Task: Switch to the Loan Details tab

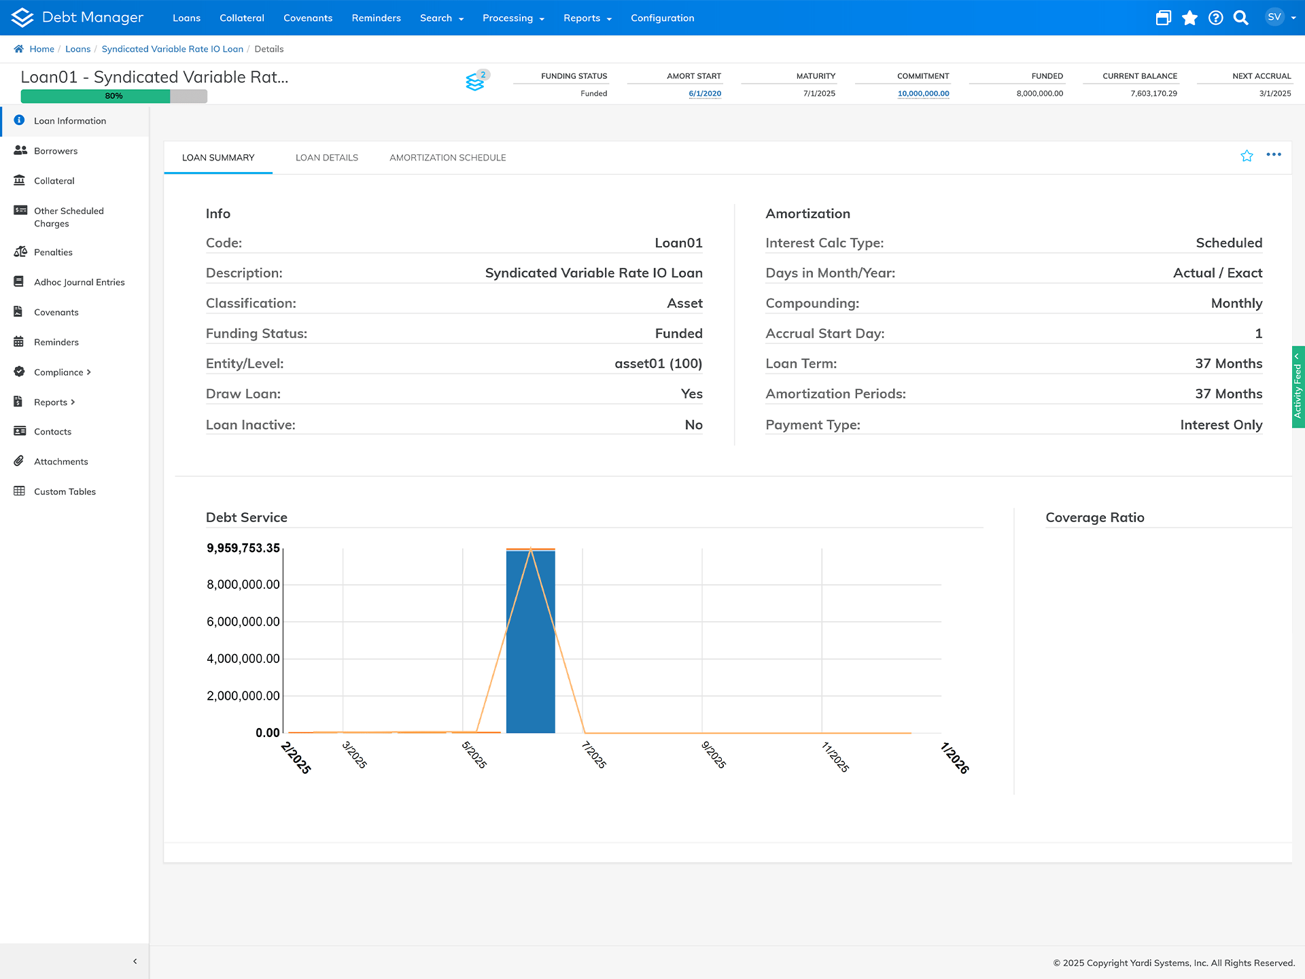Action: [326, 158]
